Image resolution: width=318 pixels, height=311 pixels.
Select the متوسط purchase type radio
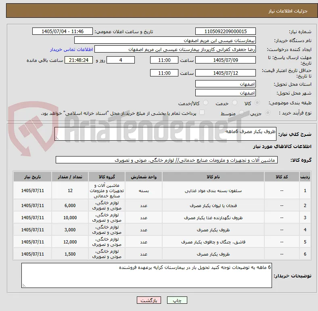tap(241, 112)
